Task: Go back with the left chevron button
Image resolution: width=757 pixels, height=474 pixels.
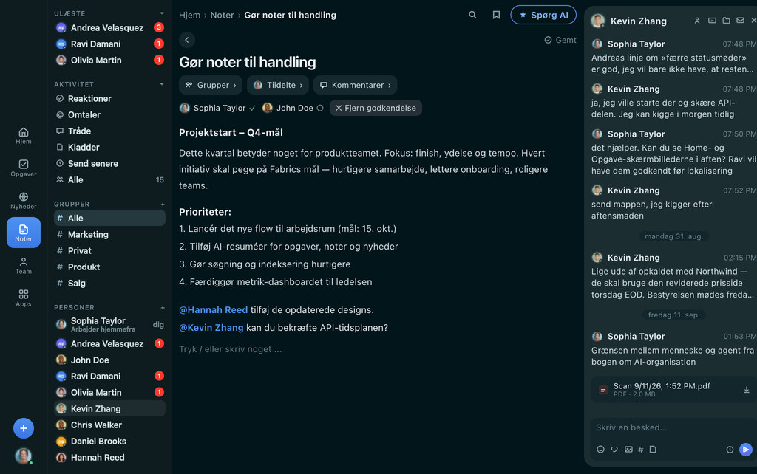Action: pyautogui.click(x=187, y=40)
